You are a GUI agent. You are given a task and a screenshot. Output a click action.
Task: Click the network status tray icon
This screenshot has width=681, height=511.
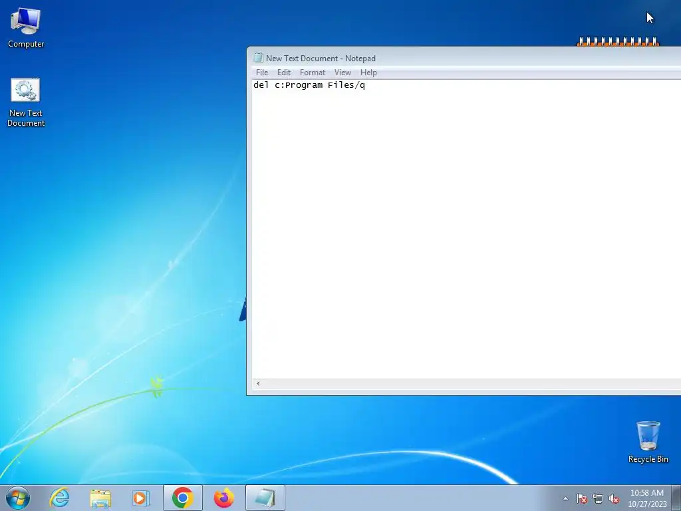tap(598, 498)
